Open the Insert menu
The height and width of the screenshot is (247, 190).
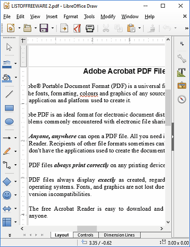[52, 16]
